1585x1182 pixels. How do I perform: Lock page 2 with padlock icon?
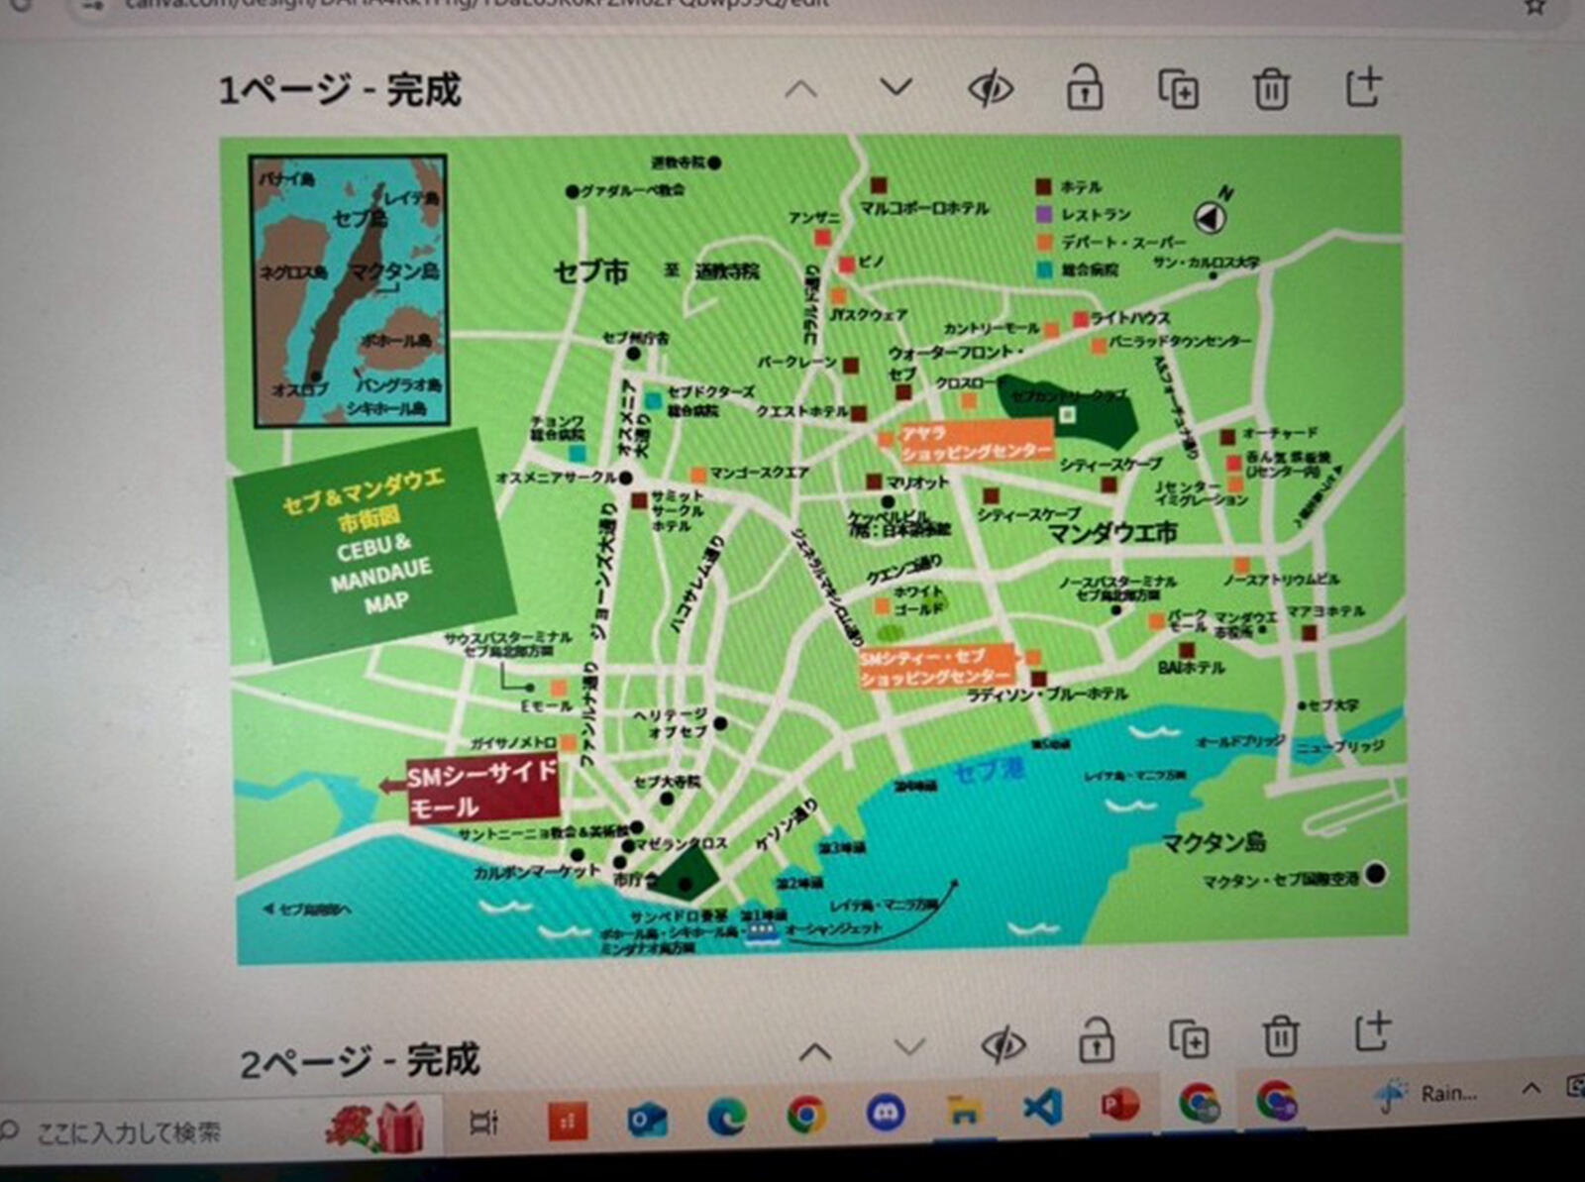pyautogui.click(x=1096, y=1039)
